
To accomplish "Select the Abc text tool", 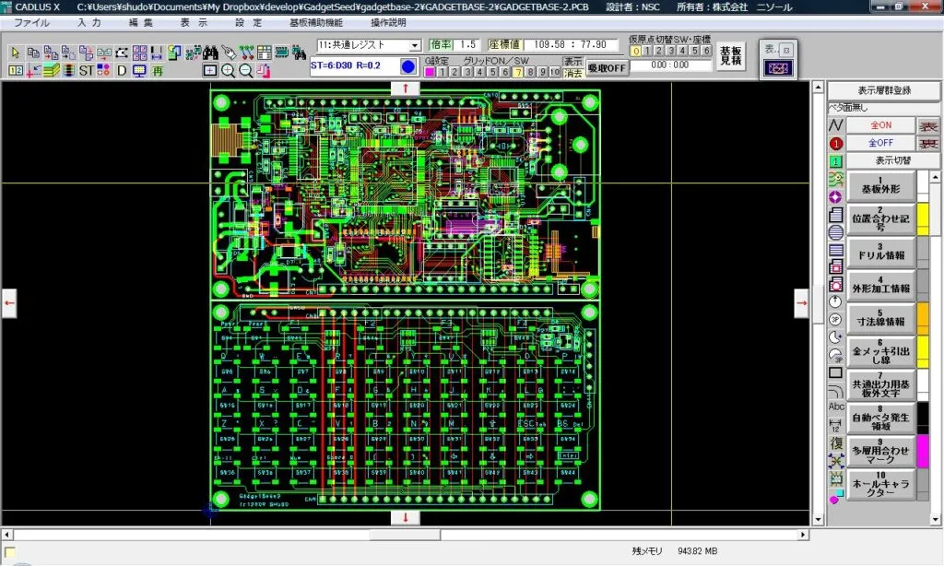I will tap(836, 407).
